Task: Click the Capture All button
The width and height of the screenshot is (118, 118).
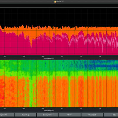Action: (7, 115)
